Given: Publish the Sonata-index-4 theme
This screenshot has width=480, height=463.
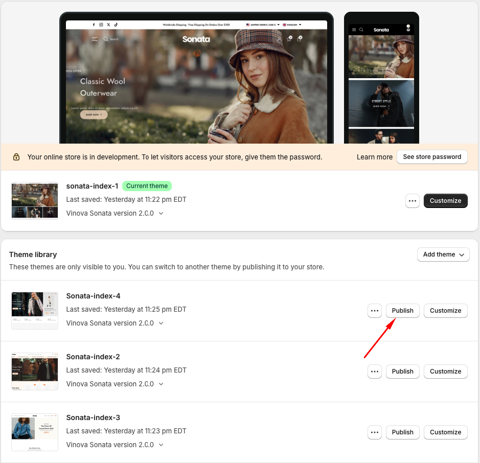Looking at the screenshot, I should click(x=402, y=311).
